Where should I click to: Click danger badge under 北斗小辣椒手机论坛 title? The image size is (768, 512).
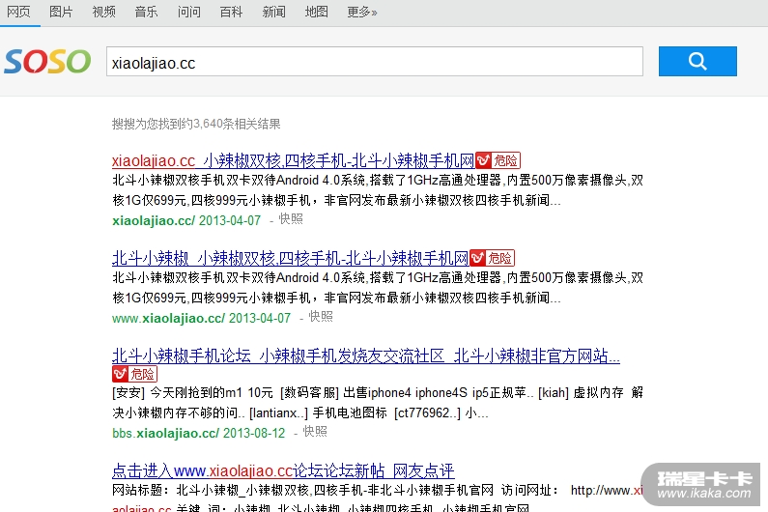[x=134, y=374]
